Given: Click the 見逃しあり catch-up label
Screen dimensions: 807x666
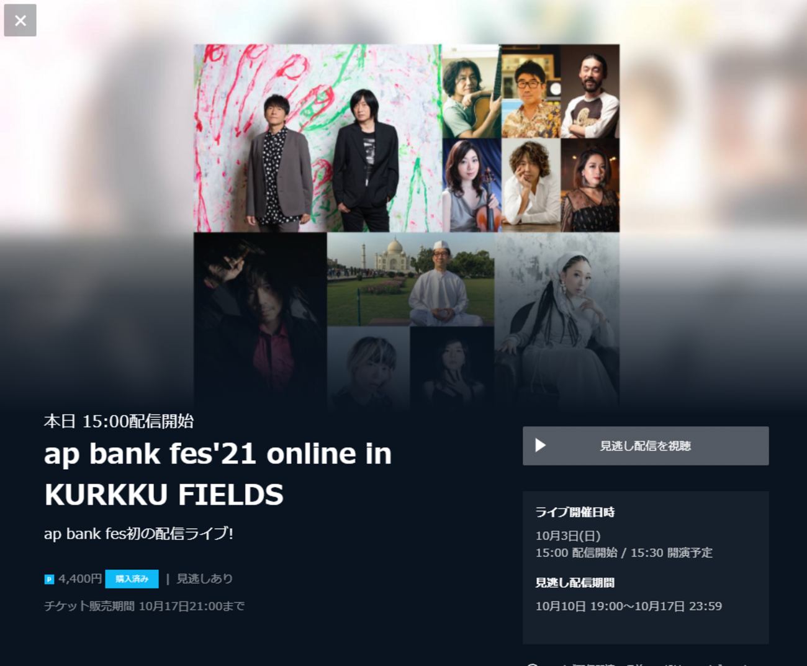Looking at the screenshot, I should [x=205, y=578].
